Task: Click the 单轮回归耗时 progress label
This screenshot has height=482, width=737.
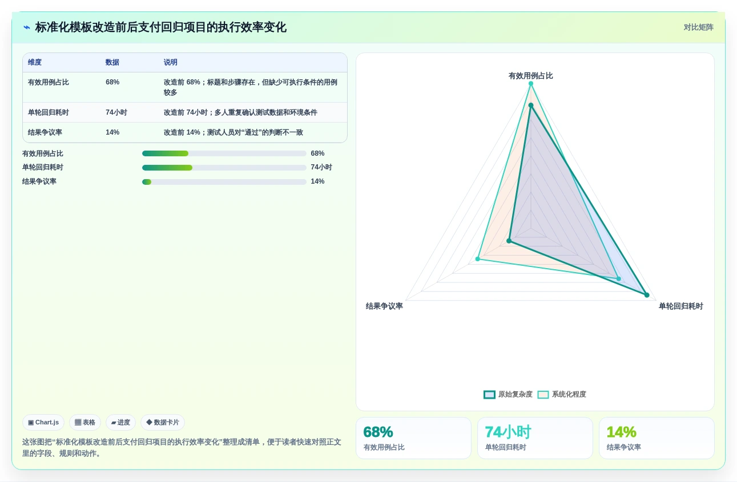Action: pyautogui.click(x=43, y=167)
